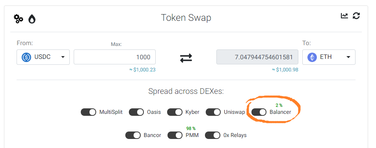Open the ETH To token dropdown
The width and height of the screenshot is (376, 148).
(x=329, y=57)
